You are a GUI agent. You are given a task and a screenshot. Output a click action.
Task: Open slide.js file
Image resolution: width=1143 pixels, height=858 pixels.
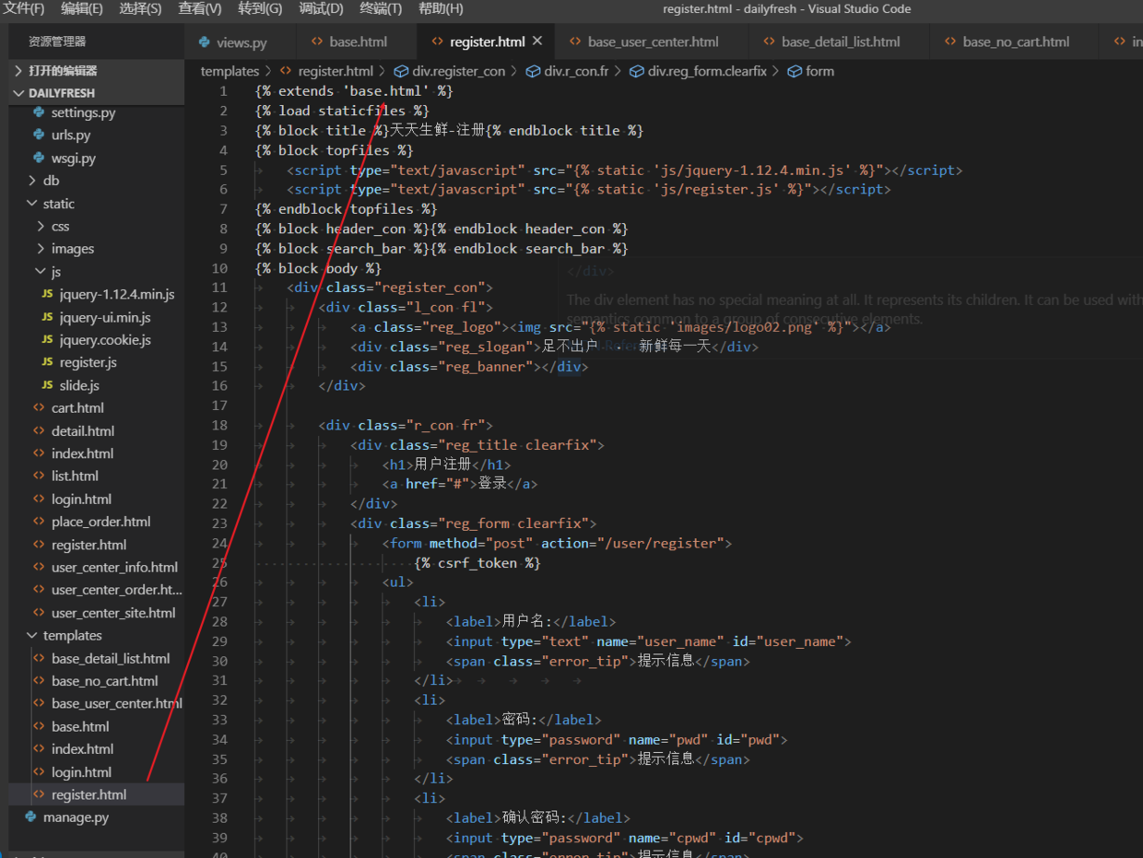click(x=96, y=385)
